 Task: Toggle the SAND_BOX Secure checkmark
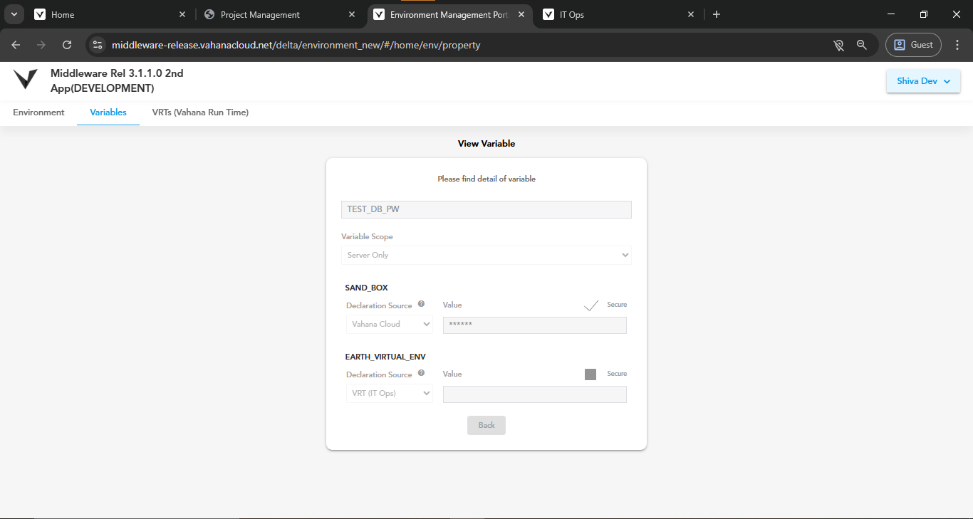click(x=590, y=305)
